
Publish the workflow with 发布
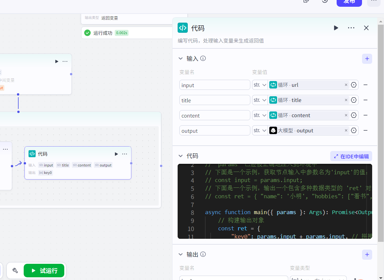(349, 2)
